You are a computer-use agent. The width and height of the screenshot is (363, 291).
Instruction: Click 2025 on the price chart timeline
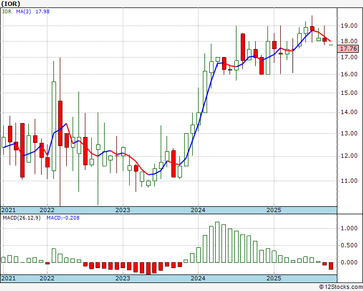[274, 210]
